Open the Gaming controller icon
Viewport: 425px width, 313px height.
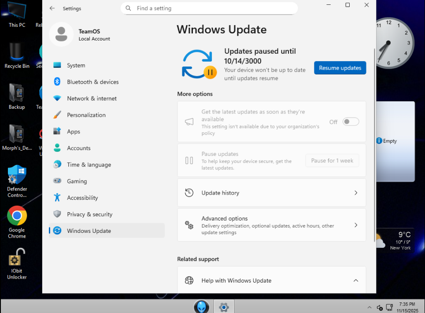point(57,181)
